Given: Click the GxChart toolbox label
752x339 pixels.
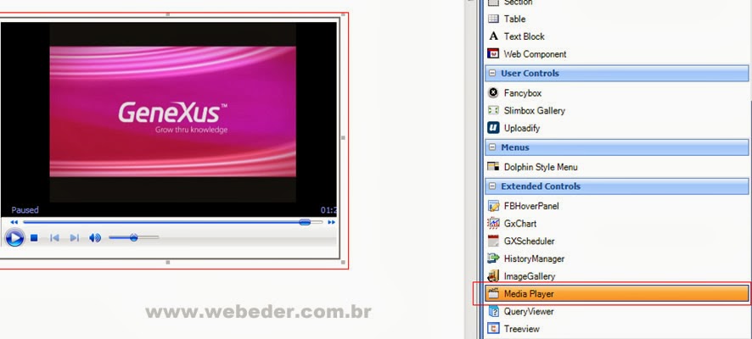Looking at the screenshot, I should (x=520, y=224).
